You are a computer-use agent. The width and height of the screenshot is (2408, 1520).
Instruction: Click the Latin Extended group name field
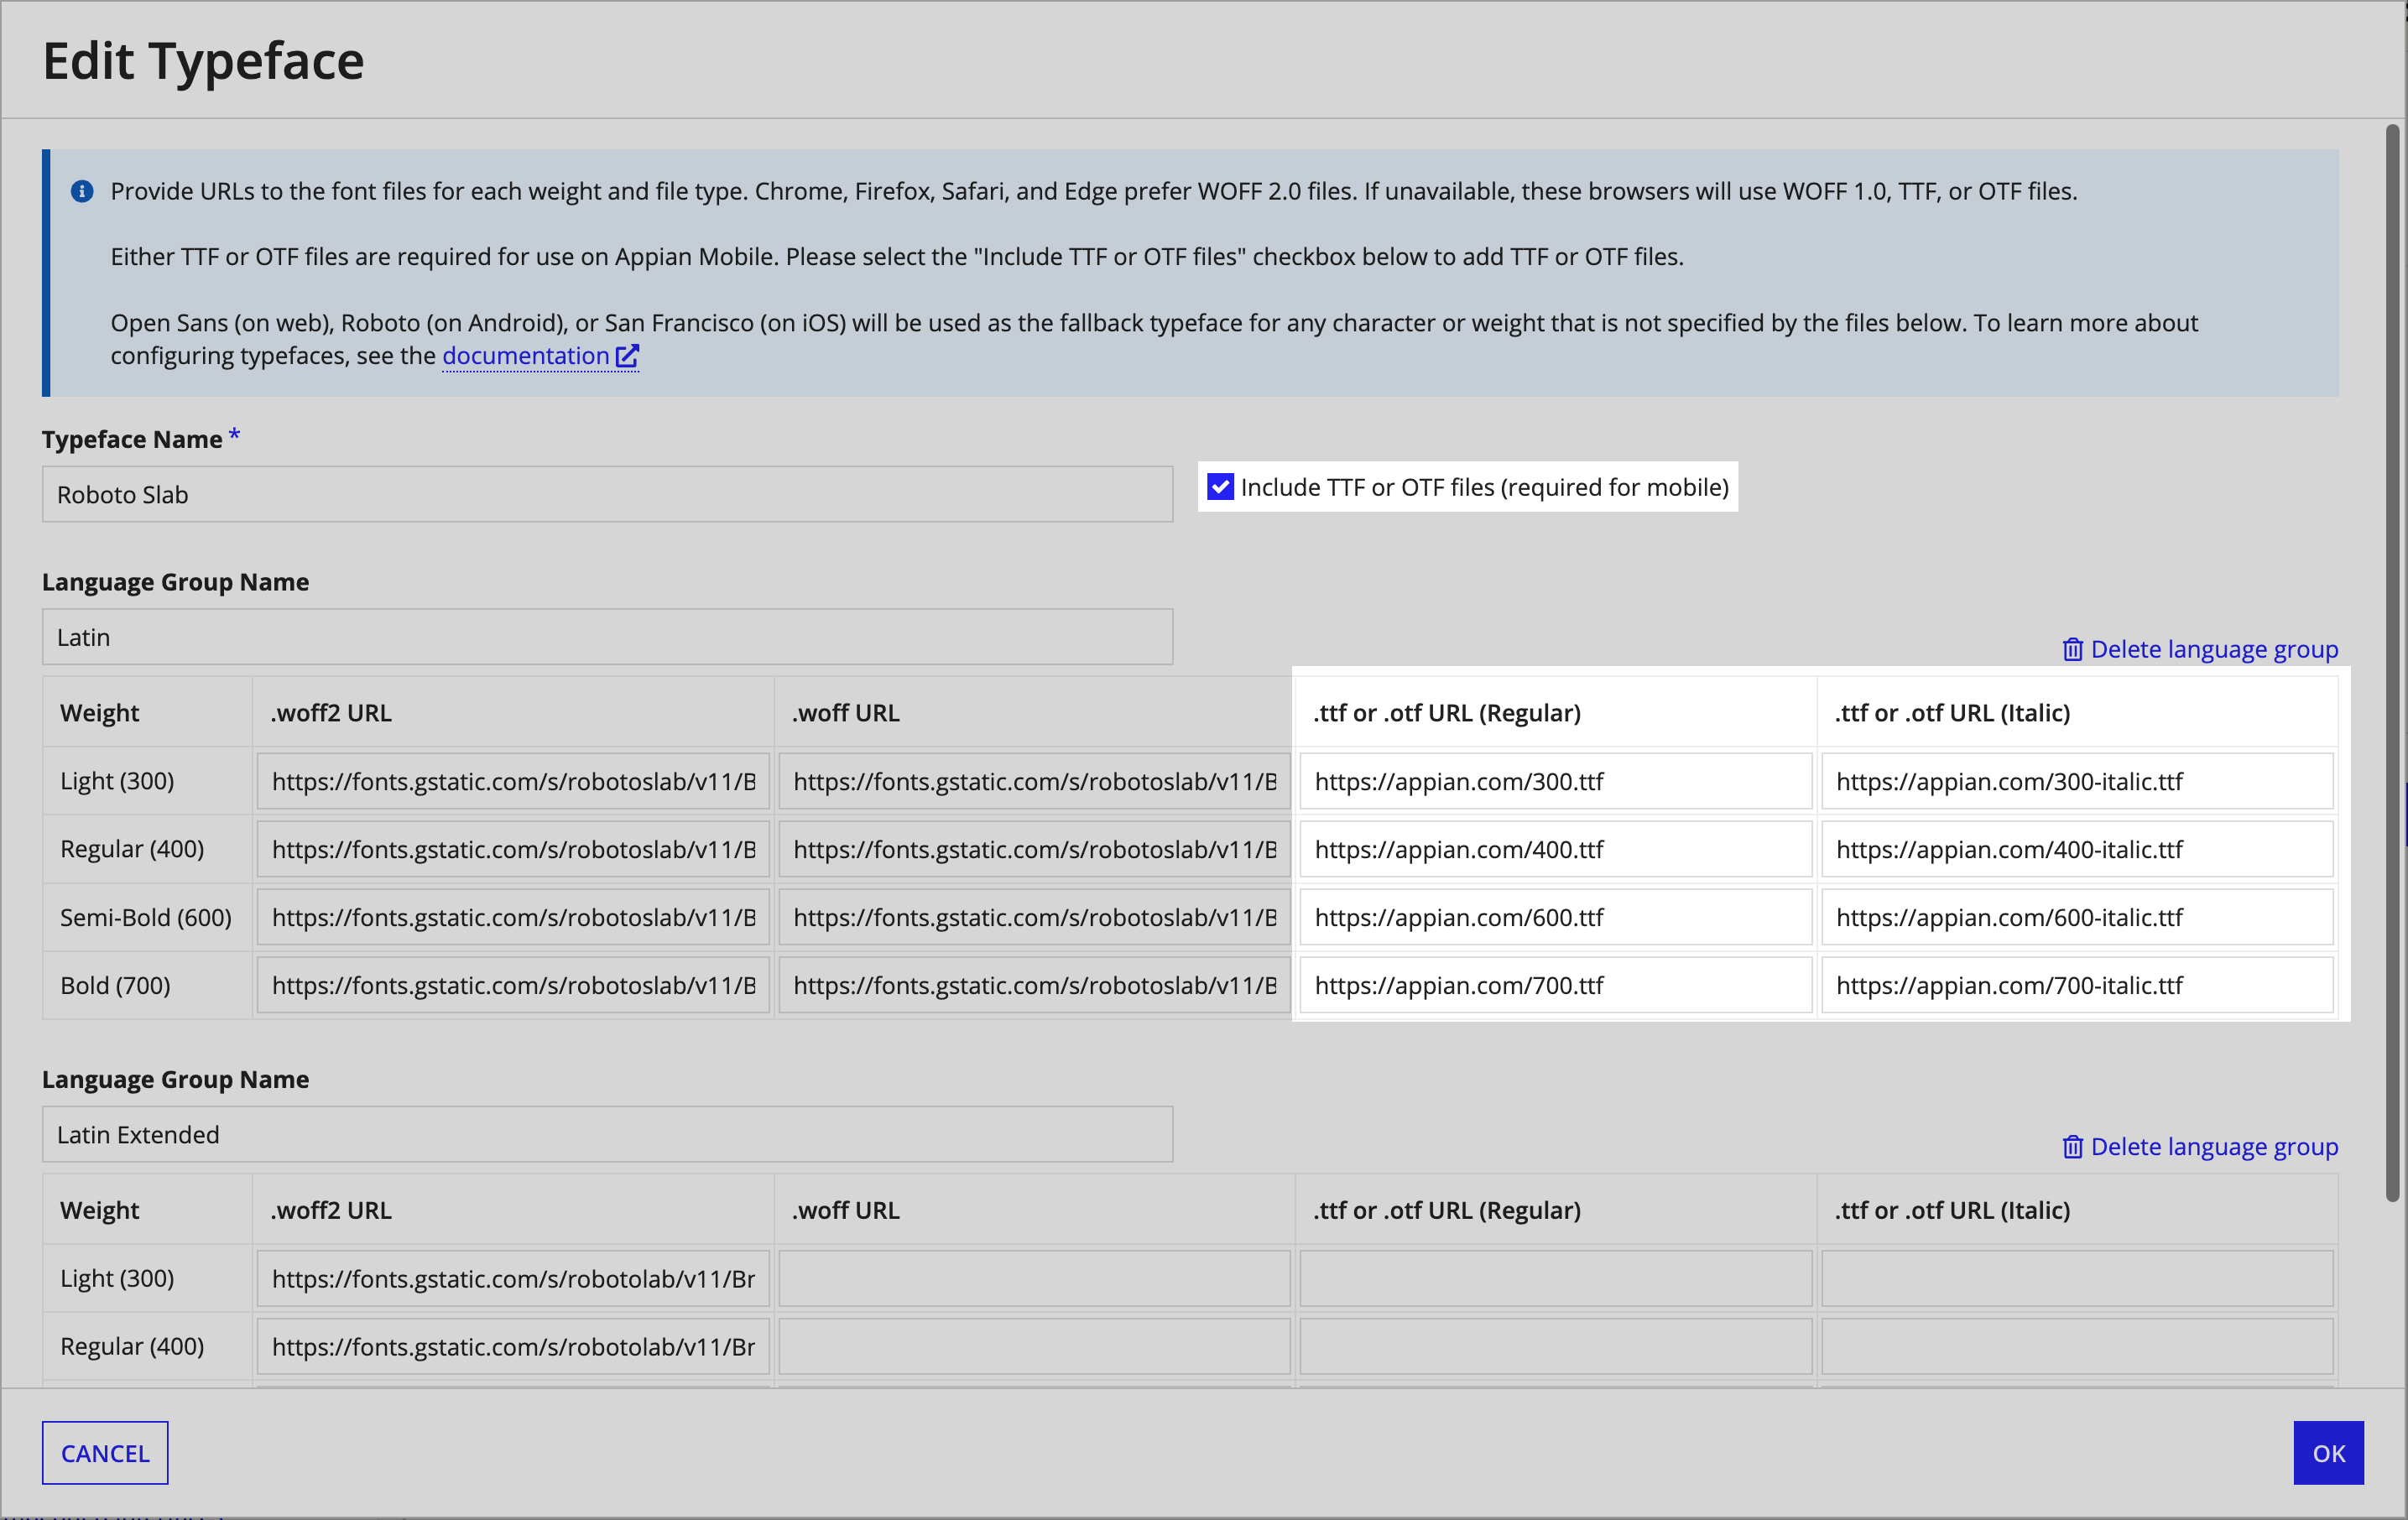[x=607, y=1134]
